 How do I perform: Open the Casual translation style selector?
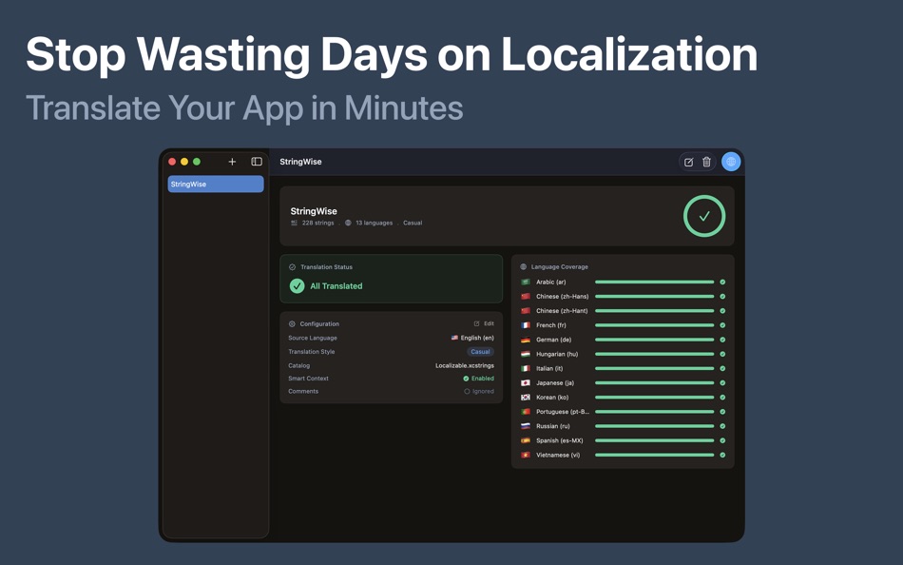pyautogui.click(x=480, y=351)
